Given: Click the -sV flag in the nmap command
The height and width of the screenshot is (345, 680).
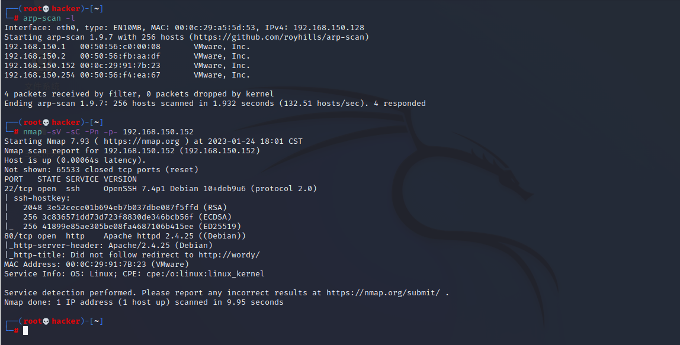Looking at the screenshot, I should coord(54,132).
